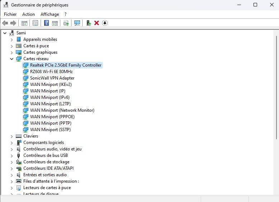Image resolution: width=279 pixels, height=202 pixels.
Task: Click the Contrôleurs de bus USB icon
Action: click(x=19, y=155)
